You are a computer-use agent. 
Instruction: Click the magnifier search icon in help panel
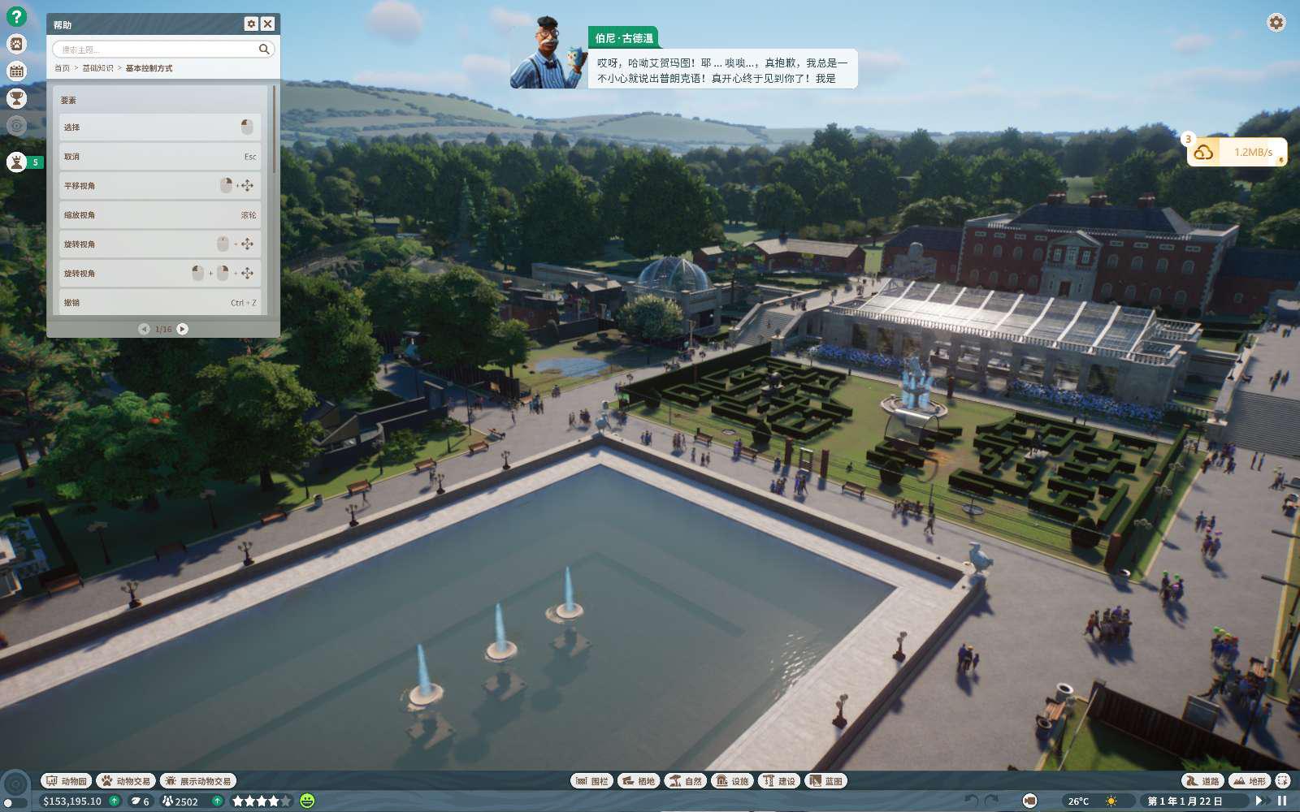[x=264, y=50]
